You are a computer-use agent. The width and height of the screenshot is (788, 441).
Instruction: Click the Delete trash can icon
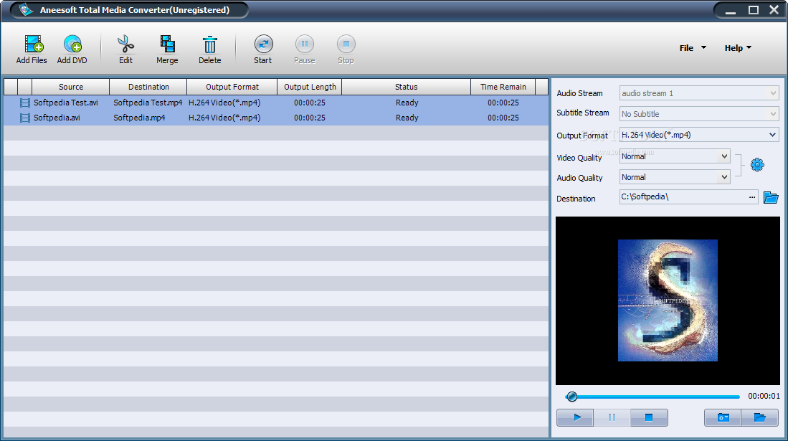pos(209,44)
